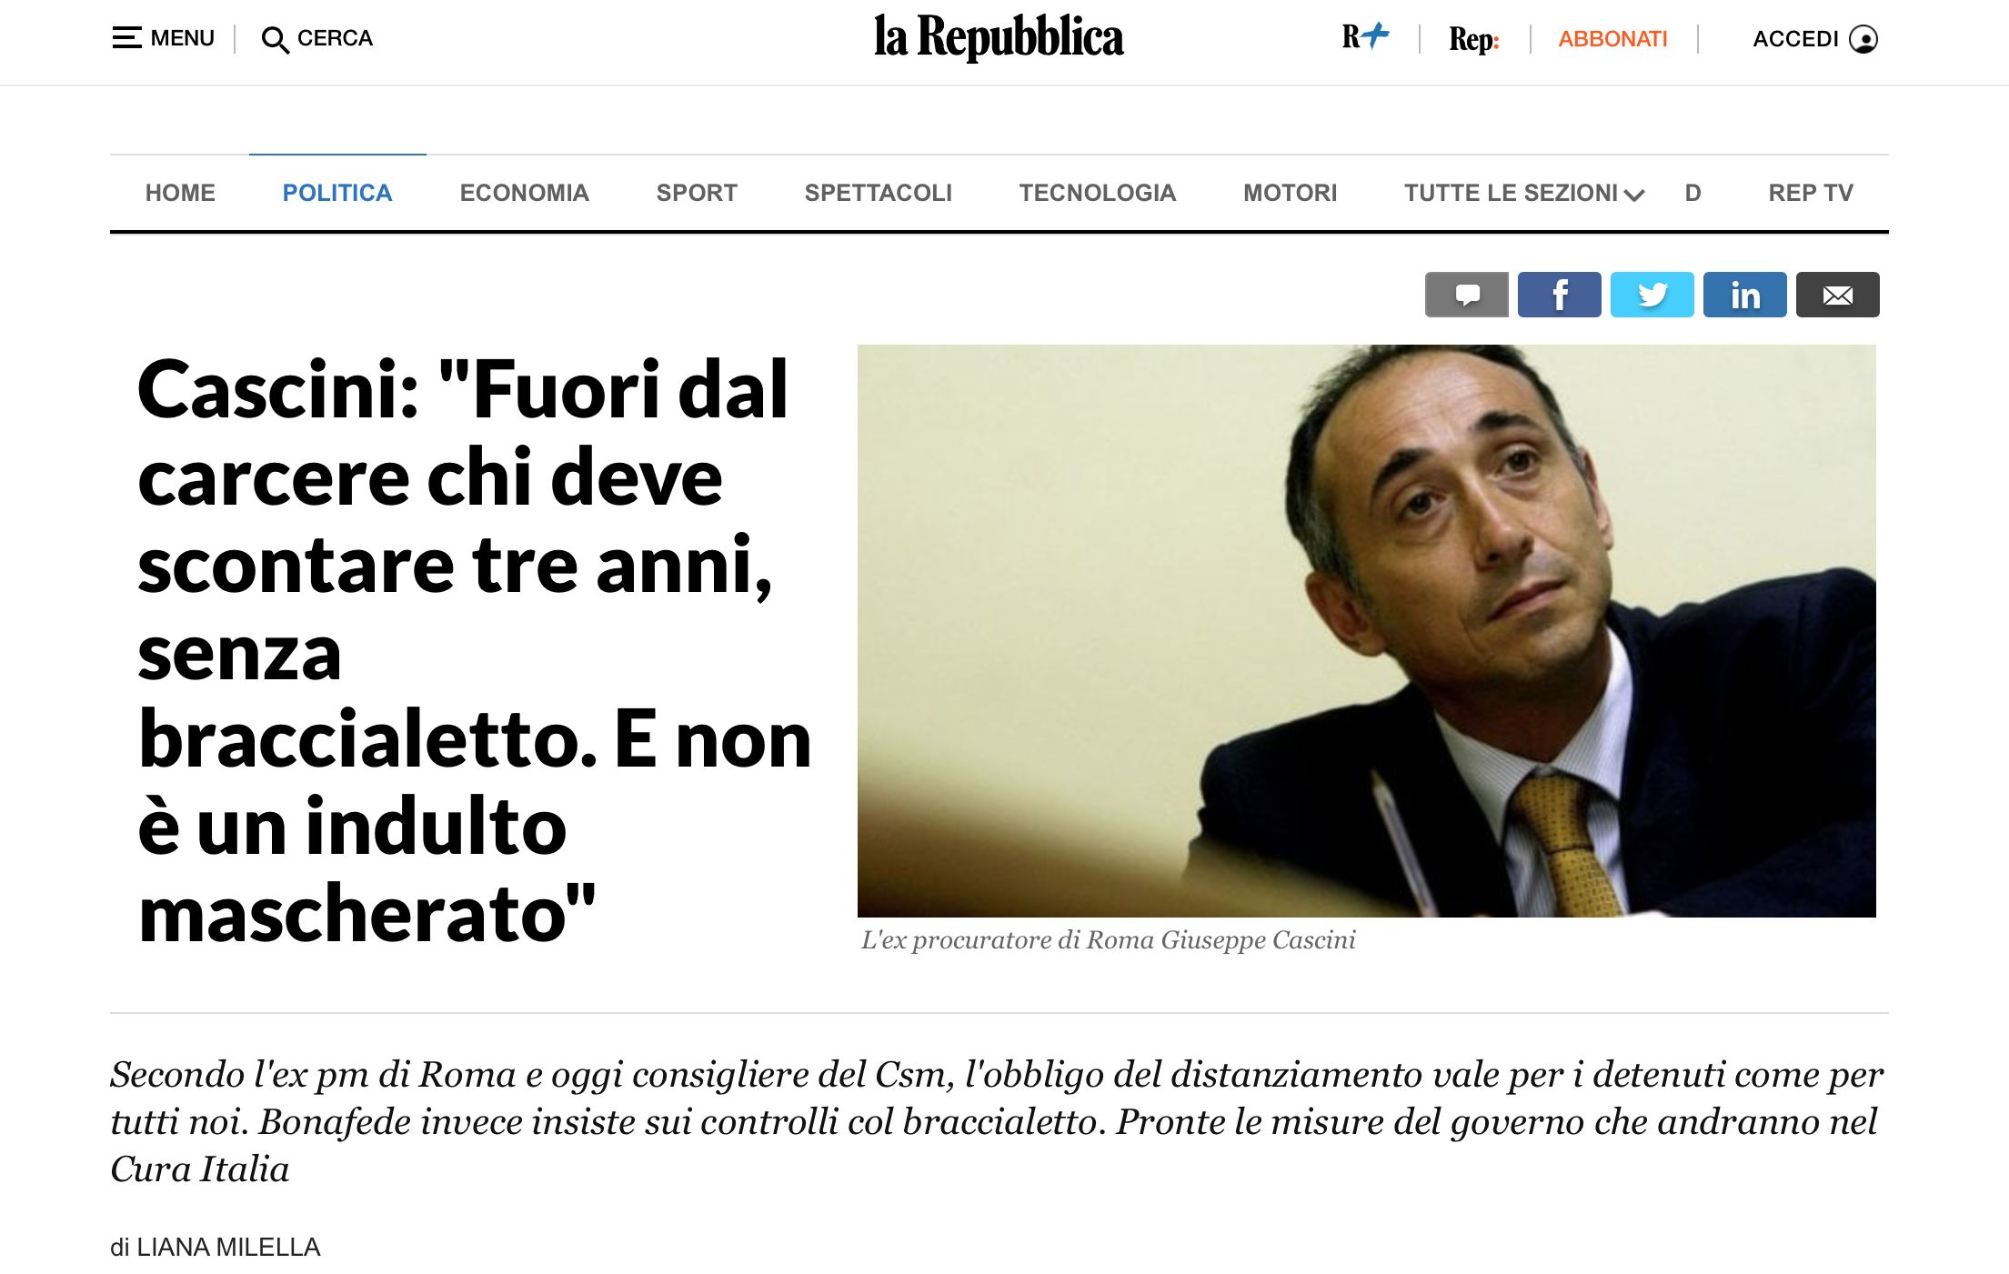
Task: Go to la Repubblica homepage logo
Action: [x=999, y=38]
